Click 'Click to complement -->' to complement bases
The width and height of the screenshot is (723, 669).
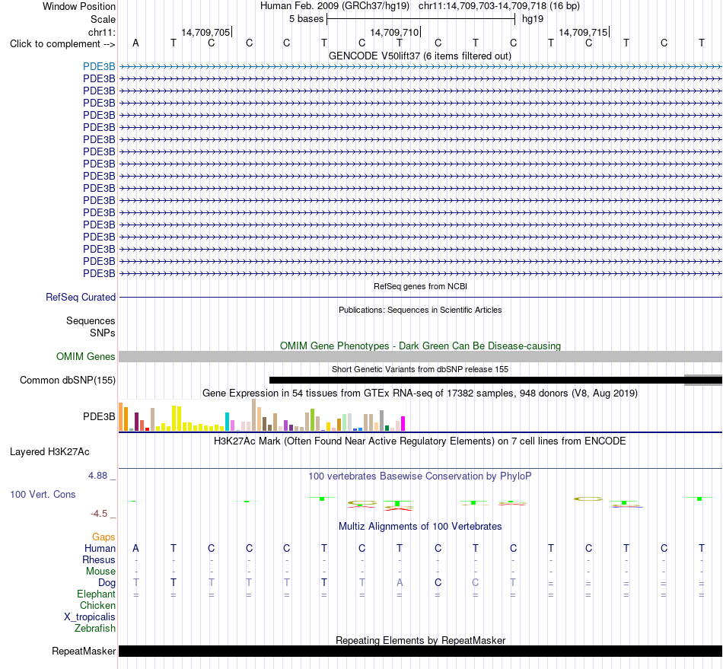[x=62, y=44]
